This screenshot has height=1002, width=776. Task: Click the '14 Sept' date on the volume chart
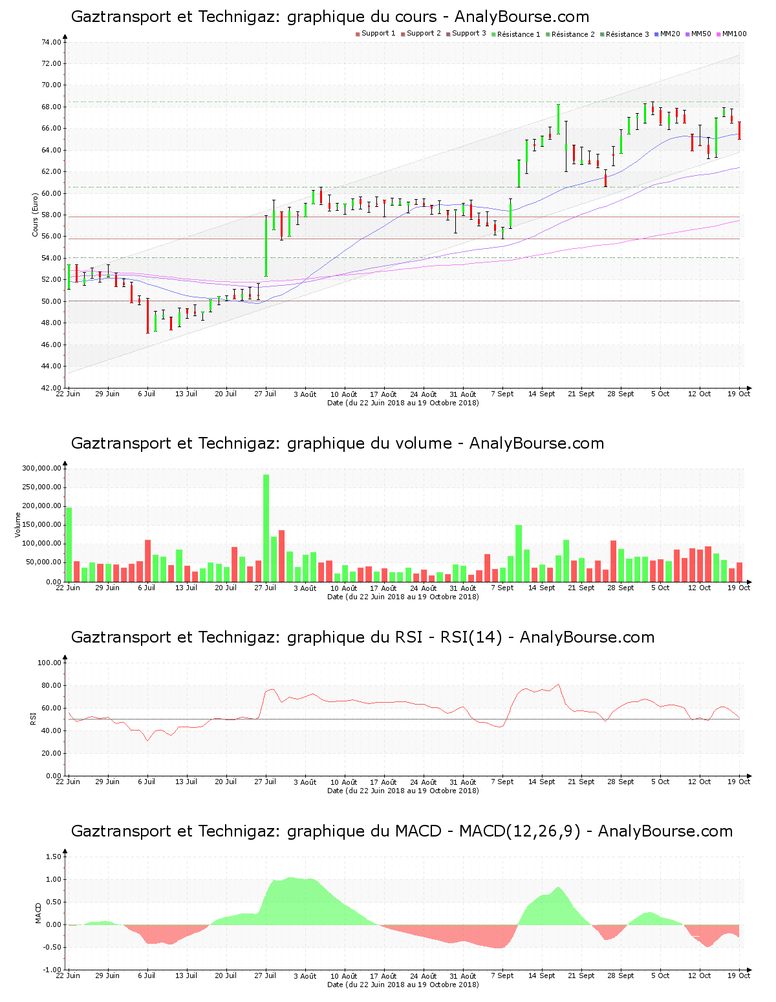(x=542, y=588)
